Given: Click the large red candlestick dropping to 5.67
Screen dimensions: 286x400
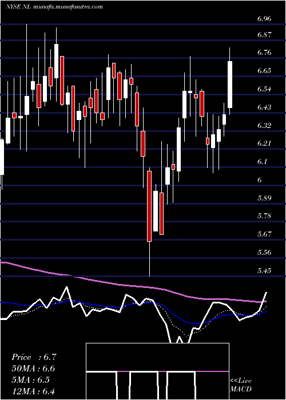Looking at the screenshot, I should tap(149, 206).
